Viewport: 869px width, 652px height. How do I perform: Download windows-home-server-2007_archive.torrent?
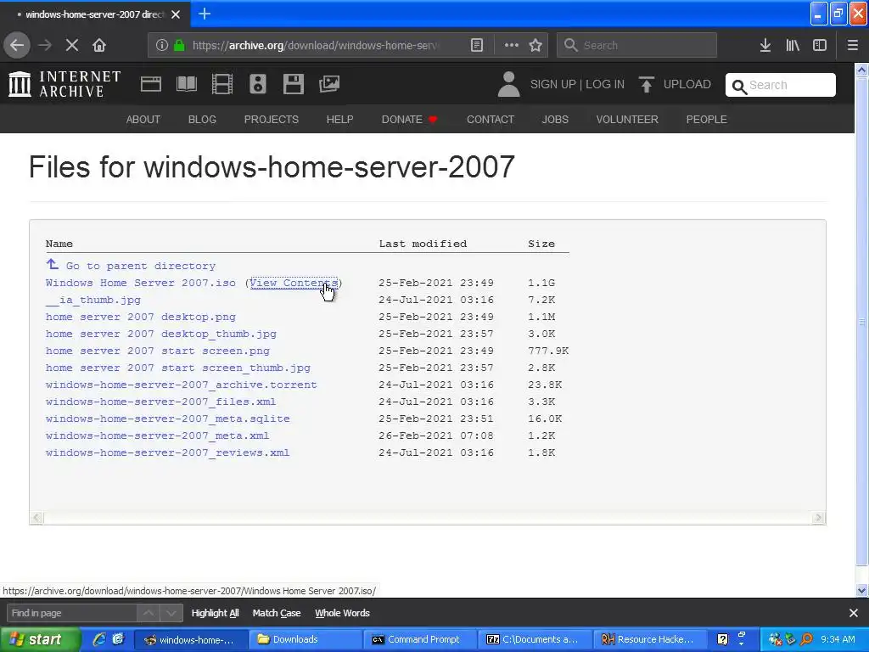click(182, 385)
